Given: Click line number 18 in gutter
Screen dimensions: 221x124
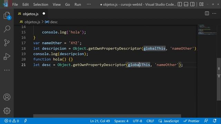Looking at the screenshot, I should click(x=23, y=49).
